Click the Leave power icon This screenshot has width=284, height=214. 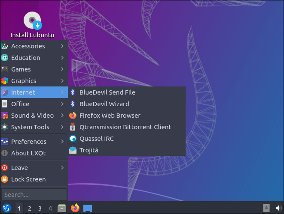pos(5,168)
